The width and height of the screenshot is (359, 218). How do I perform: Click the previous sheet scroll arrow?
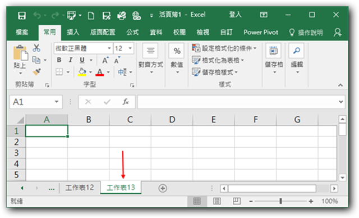[22, 188]
